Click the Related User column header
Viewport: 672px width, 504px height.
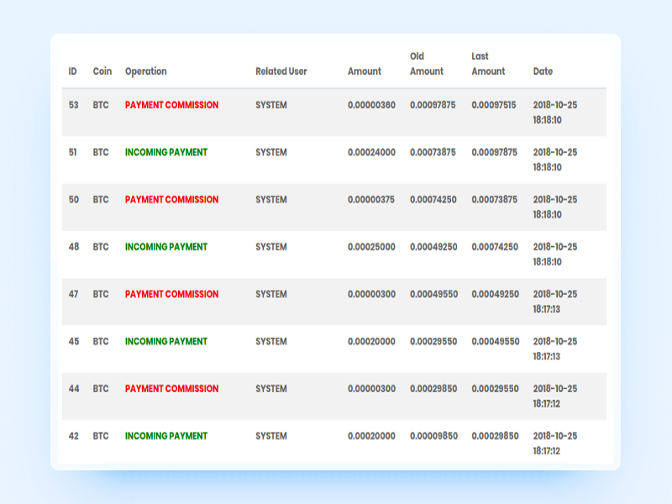pyautogui.click(x=281, y=71)
